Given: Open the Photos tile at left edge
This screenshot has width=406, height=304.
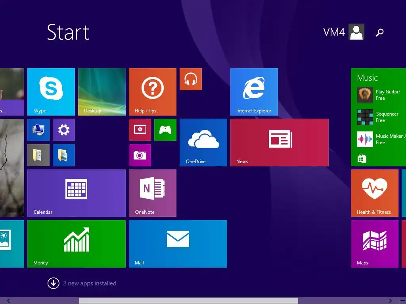Looking at the screenshot, I should pos(12,244).
